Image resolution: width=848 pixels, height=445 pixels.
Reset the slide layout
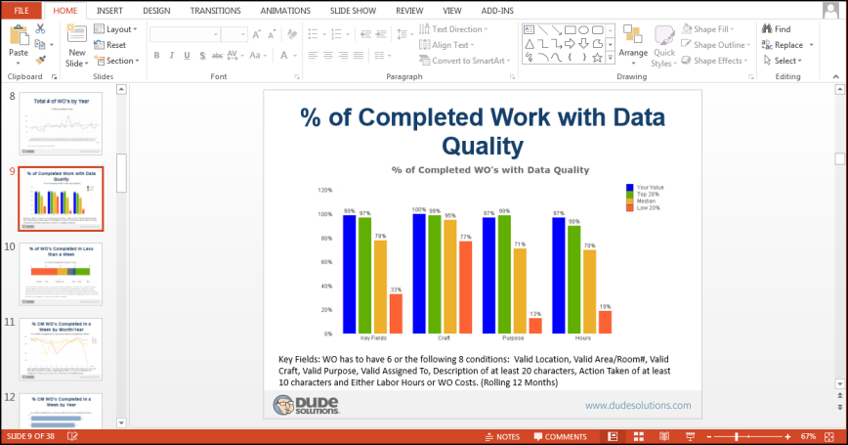(109, 45)
